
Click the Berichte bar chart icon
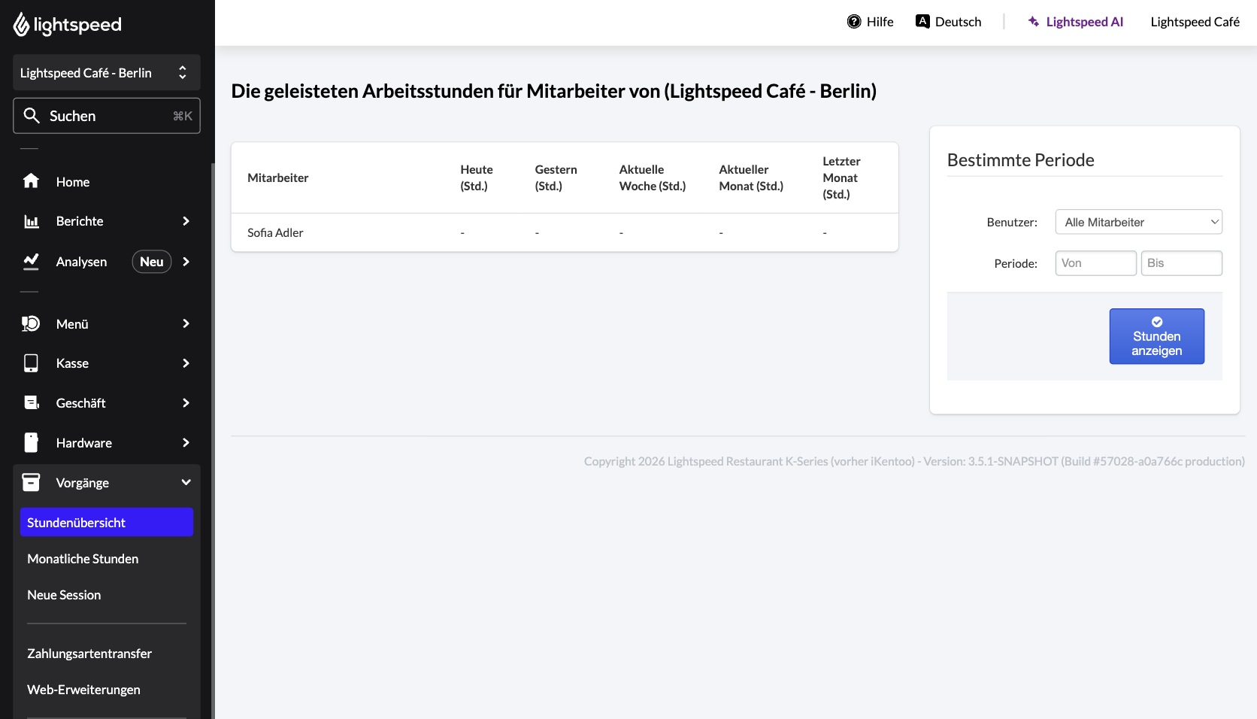point(31,221)
